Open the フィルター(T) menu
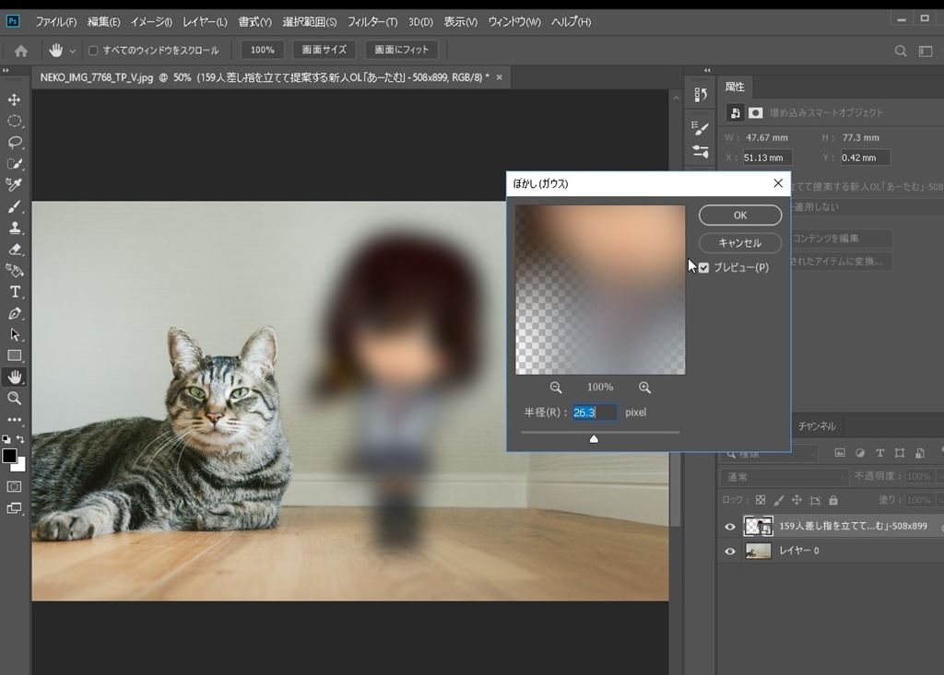The width and height of the screenshot is (944, 675). [x=372, y=21]
